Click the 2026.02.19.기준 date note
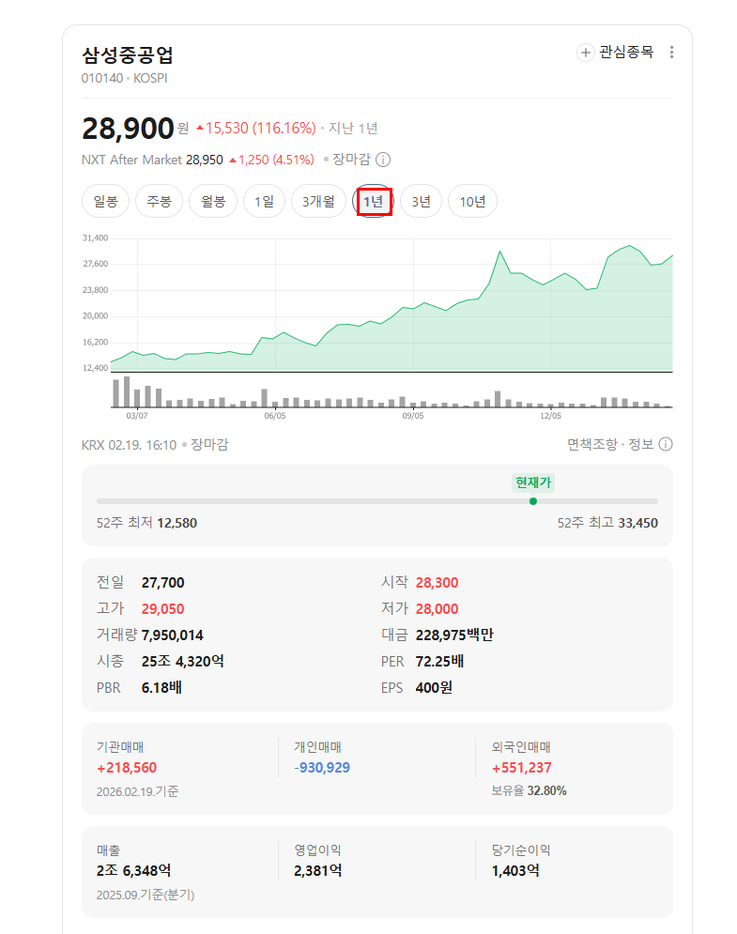The height and width of the screenshot is (934, 737). click(138, 791)
